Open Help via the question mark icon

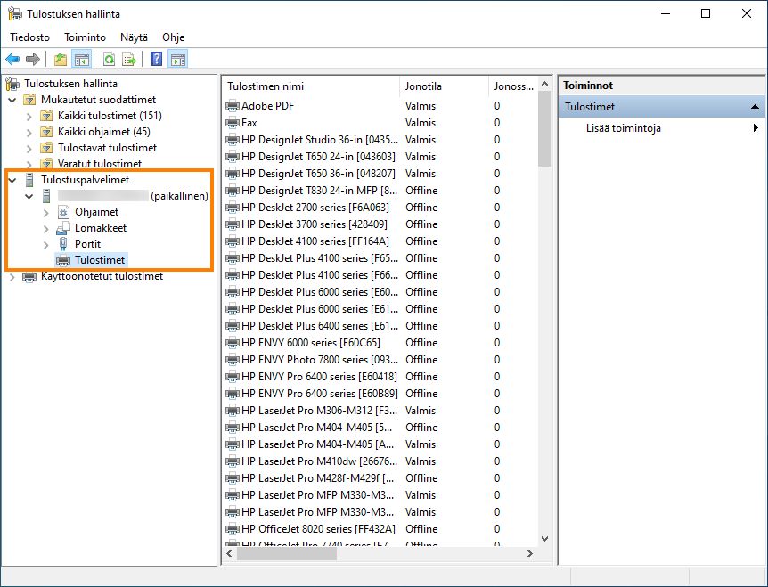[x=156, y=60]
